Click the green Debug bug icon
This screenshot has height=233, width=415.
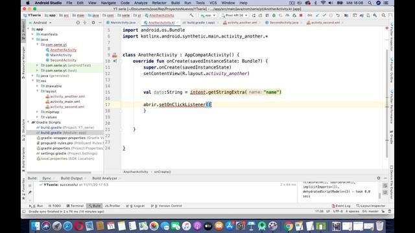(x=274, y=16)
